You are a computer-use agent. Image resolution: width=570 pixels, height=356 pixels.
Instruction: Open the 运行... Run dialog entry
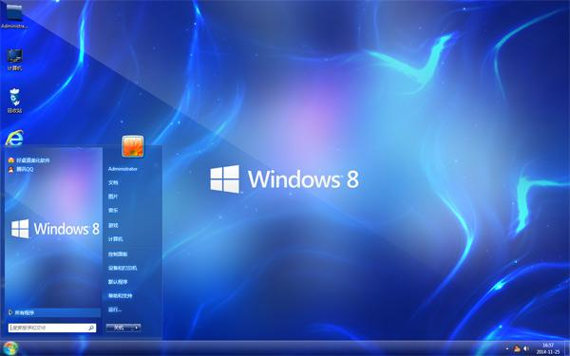pyautogui.click(x=115, y=309)
